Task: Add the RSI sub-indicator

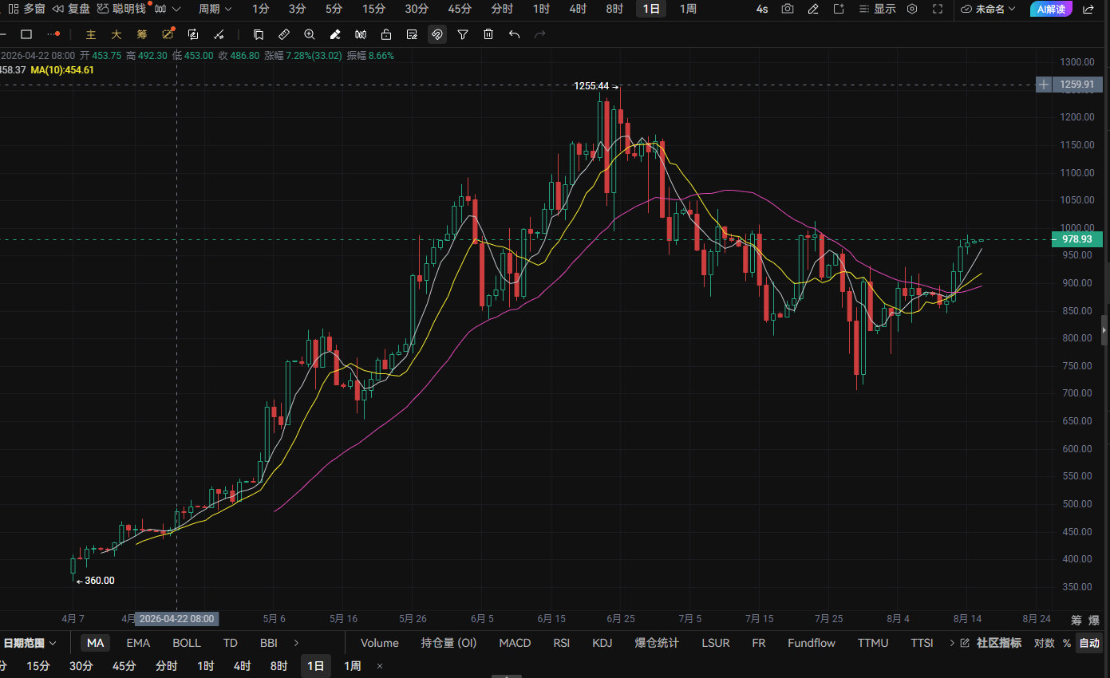Action: point(562,643)
